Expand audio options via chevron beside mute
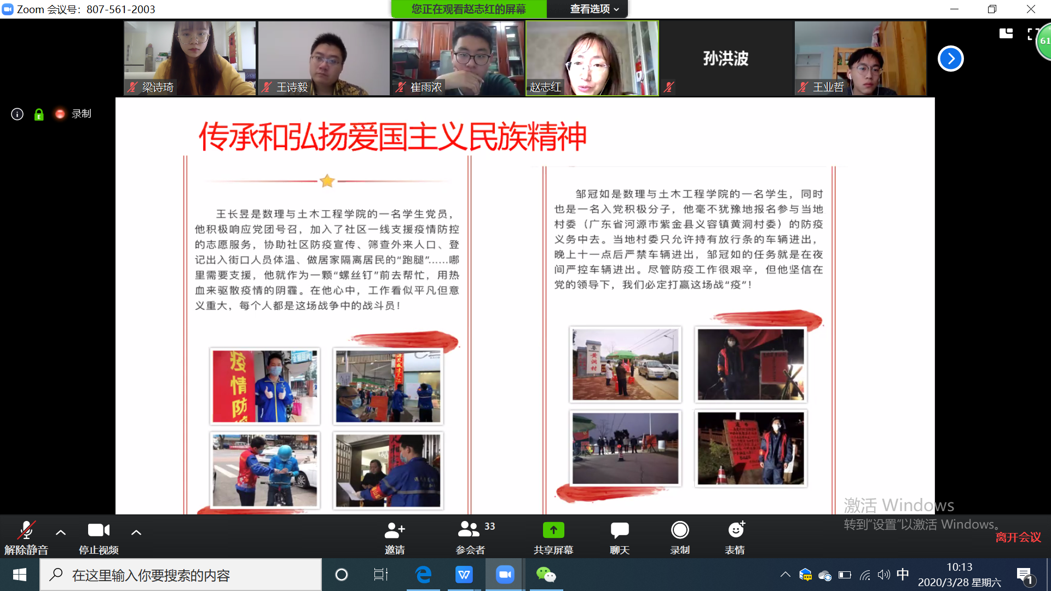The image size is (1051, 591). point(60,532)
